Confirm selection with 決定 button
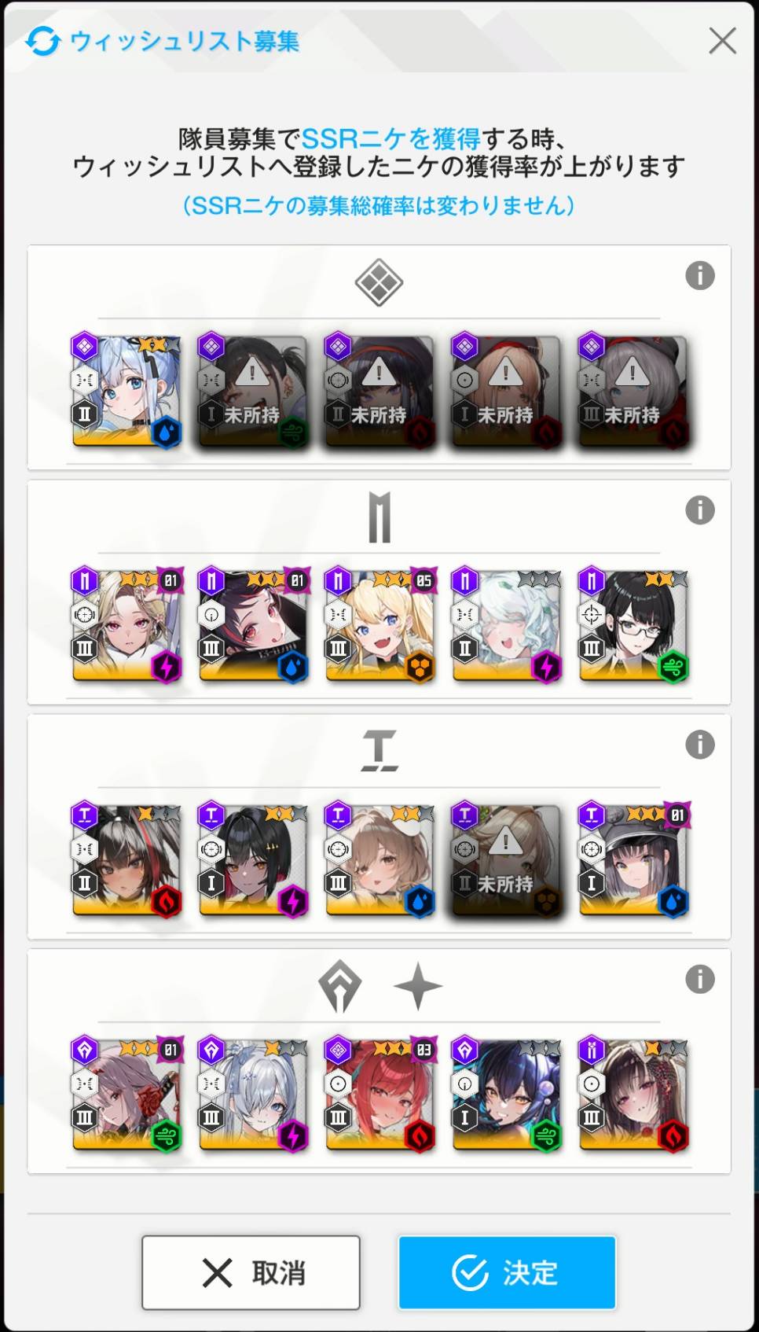Screen dimensions: 759x1332 507,1272
